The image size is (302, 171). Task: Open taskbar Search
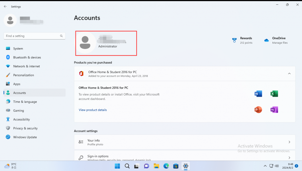coord(127,166)
